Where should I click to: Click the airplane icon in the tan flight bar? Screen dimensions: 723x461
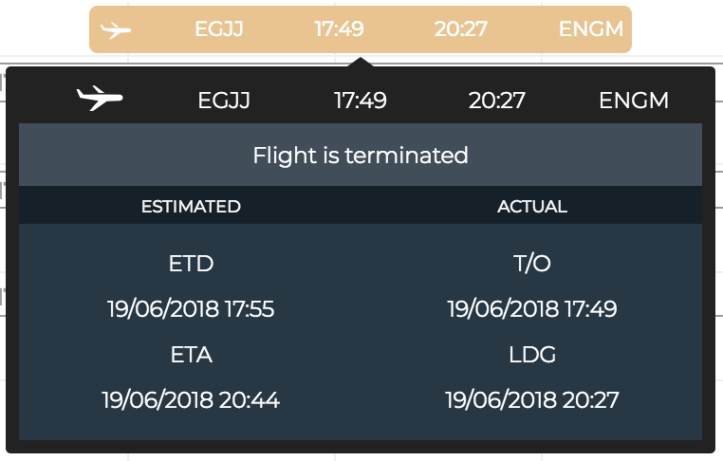click(x=115, y=29)
